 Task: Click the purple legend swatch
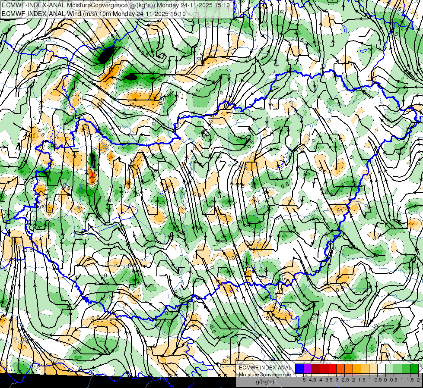(x=308, y=369)
